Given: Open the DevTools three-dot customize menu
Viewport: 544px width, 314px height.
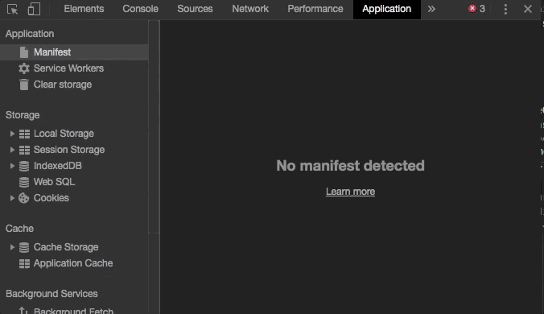Looking at the screenshot, I should coord(505,9).
